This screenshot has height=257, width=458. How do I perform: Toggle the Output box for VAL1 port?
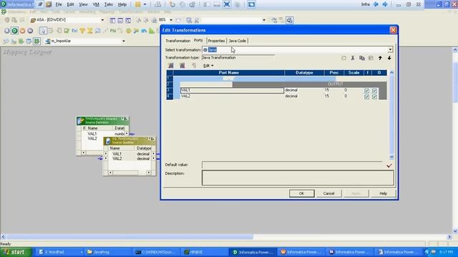(374, 91)
